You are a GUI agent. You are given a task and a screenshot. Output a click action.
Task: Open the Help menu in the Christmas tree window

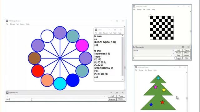click(x=155, y=70)
